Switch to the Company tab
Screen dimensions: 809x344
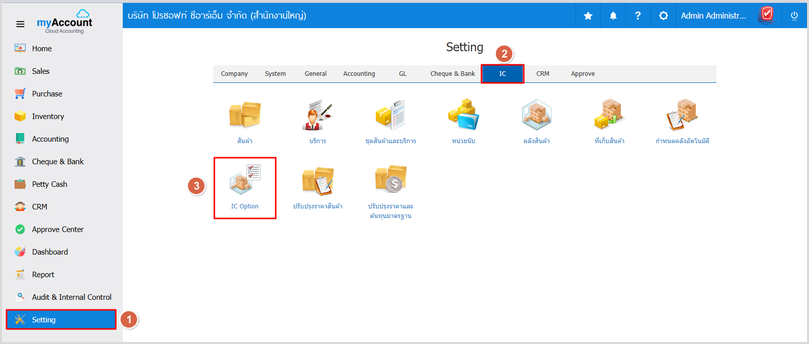234,74
